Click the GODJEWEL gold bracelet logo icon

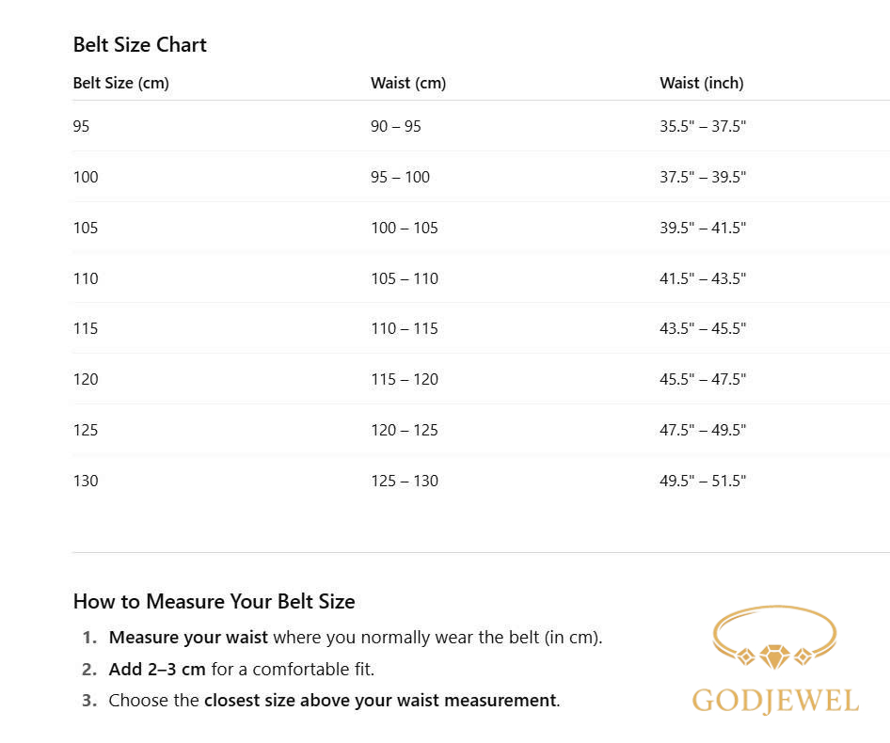[x=774, y=640]
